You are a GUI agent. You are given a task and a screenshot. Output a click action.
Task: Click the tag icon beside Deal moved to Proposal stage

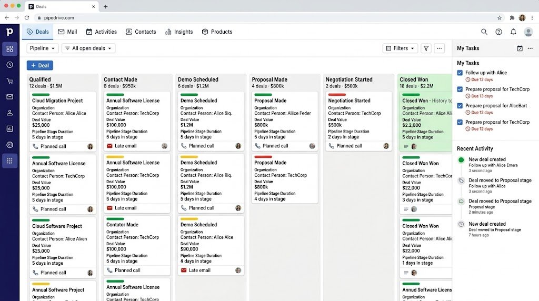(461, 180)
